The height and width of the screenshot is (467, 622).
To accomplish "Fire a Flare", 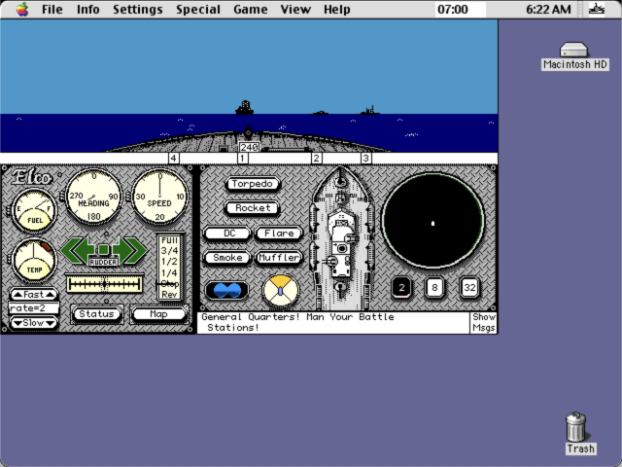I will tap(279, 233).
